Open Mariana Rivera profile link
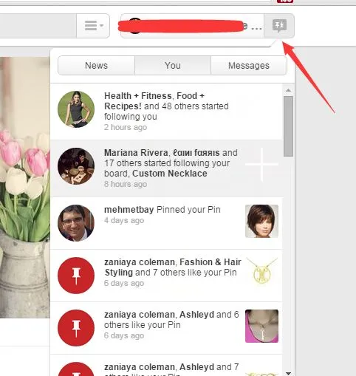The width and height of the screenshot is (356, 376). [x=136, y=153]
